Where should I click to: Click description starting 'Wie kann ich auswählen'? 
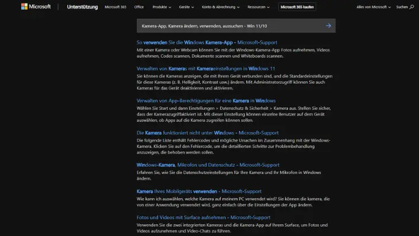pyautogui.click(x=233, y=202)
